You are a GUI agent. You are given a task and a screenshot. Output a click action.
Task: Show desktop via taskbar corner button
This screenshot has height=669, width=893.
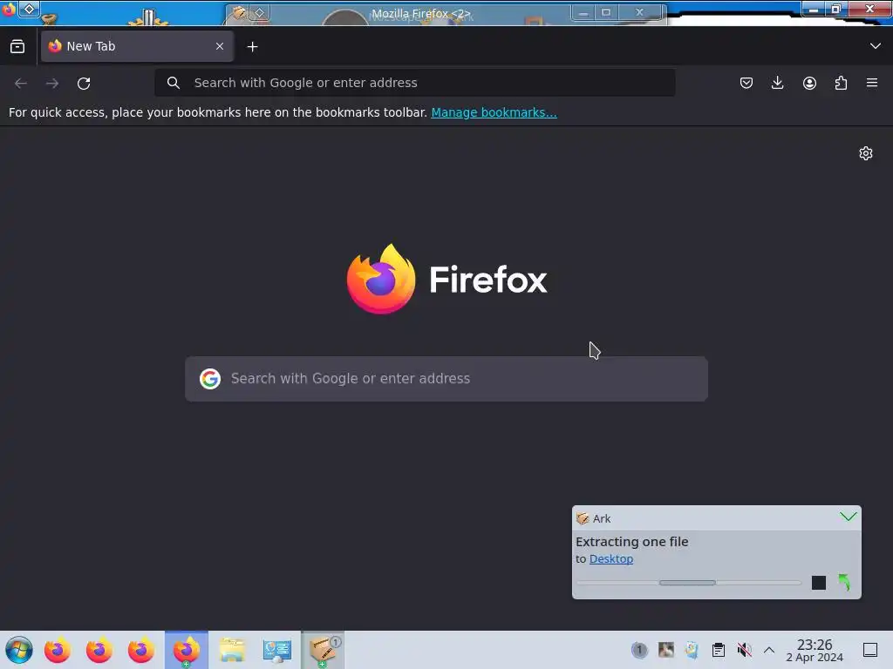[870, 650]
